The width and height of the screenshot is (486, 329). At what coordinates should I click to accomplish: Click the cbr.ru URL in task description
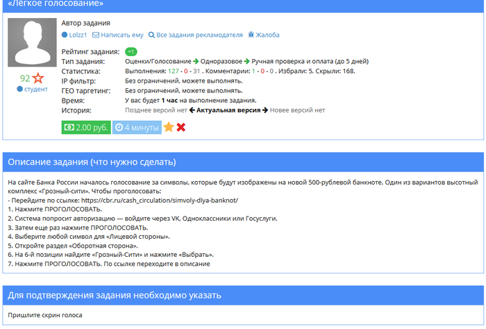coord(160,201)
